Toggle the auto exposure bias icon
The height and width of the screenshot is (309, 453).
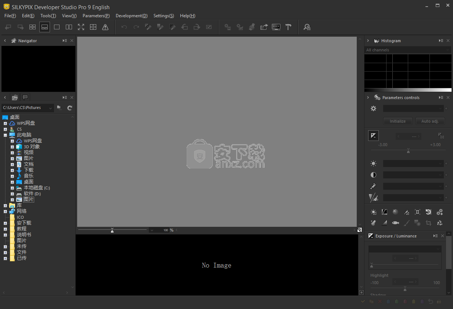click(x=441, y=136)
